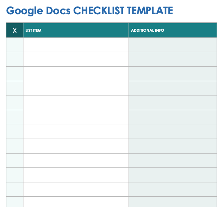223x207 pixels.
Task: Check the X cell in the eighth row
Action: click(15, 146)
